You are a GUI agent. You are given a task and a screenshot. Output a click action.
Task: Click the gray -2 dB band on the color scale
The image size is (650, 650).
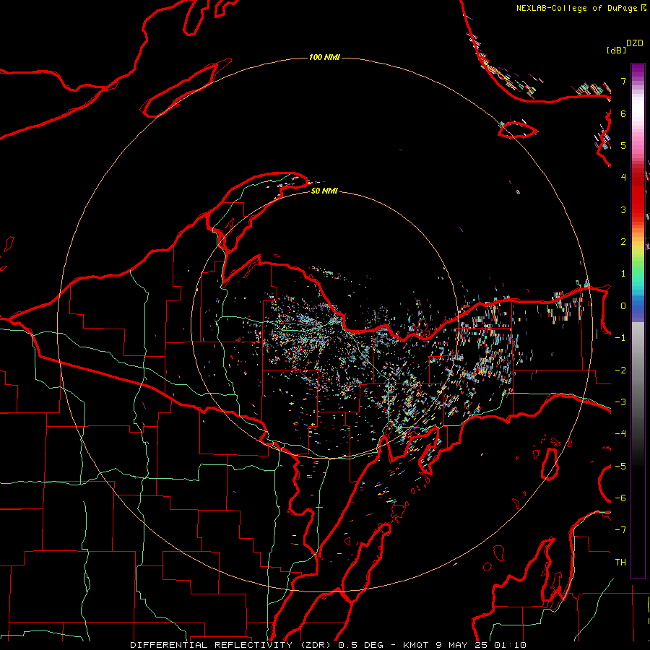click(x=638, y=370)
